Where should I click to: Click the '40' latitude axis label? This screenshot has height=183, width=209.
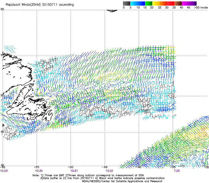[x=2, y=165]
